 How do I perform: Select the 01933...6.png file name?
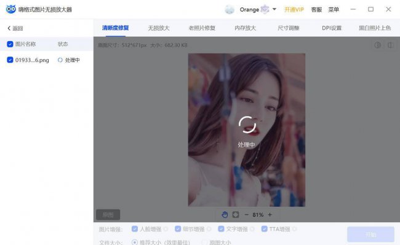click(x=32, y=60)
